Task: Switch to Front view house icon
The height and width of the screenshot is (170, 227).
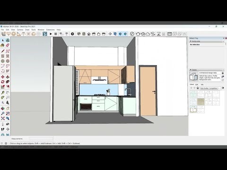Action: [89, 34]
